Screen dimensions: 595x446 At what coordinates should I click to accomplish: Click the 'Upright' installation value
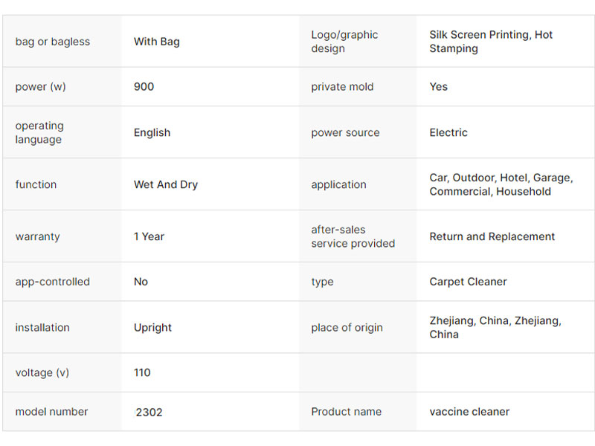[153, 327]
